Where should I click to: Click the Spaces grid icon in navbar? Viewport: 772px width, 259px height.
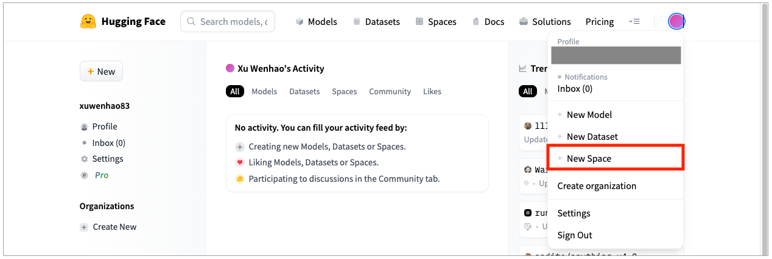(419, 22)
